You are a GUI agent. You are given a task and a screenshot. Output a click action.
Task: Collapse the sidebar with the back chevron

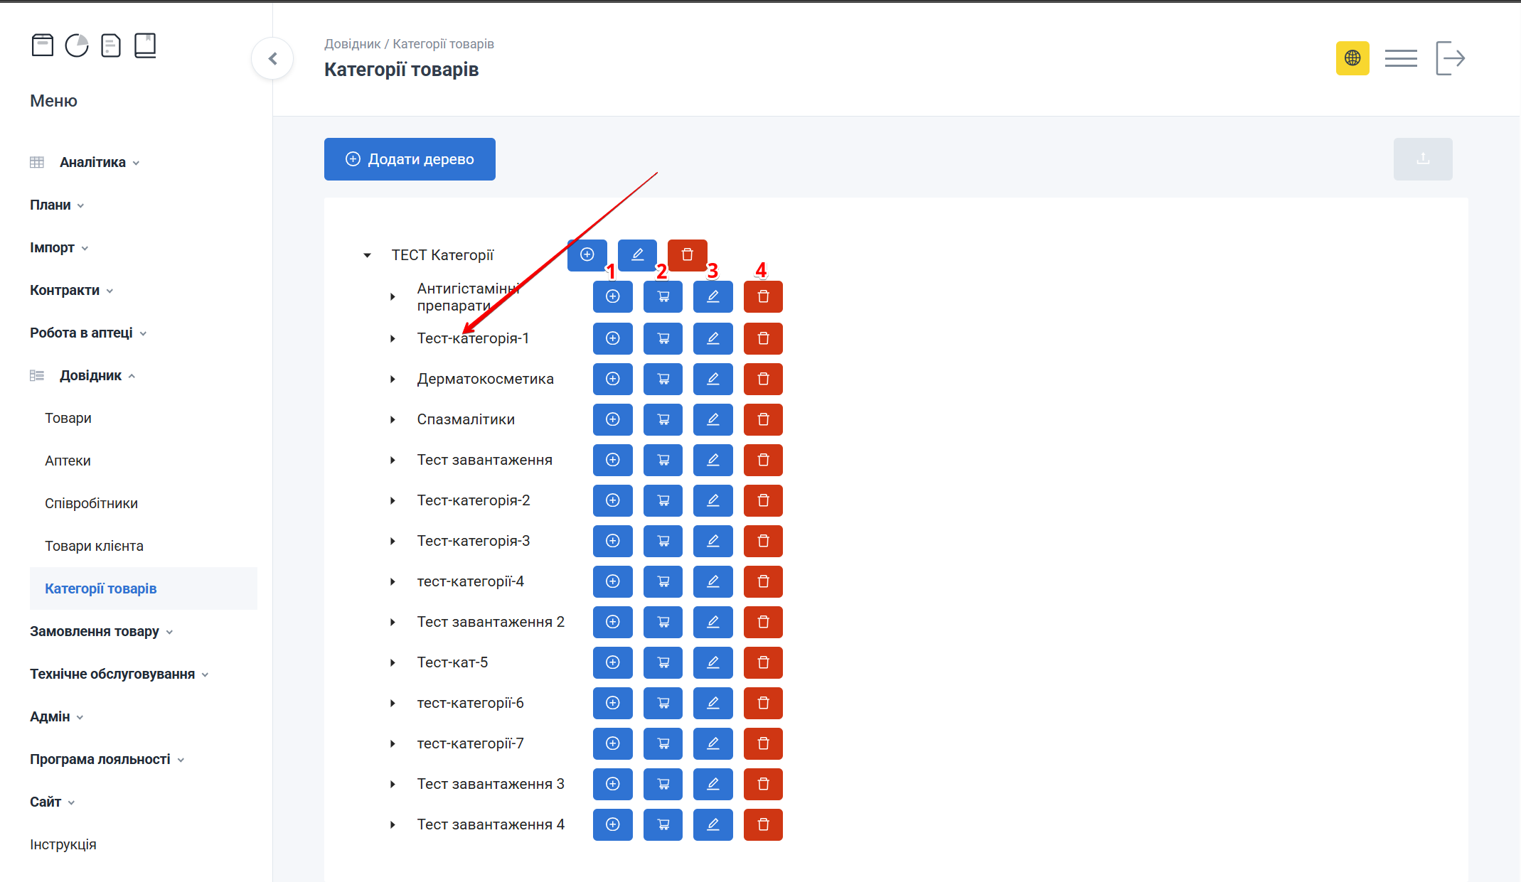pyautogui.click(x=272, y=58)
